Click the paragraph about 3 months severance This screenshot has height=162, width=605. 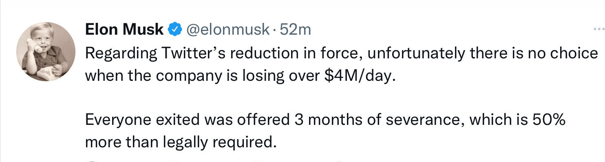pyautogui.click(x=325, y=131)
